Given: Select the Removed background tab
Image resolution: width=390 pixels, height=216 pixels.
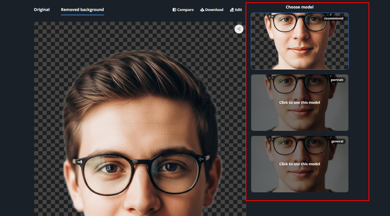Looking at the screenshot, I should pos(82,10).
